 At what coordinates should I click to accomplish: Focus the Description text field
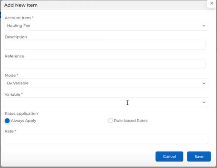pos(105,45)
